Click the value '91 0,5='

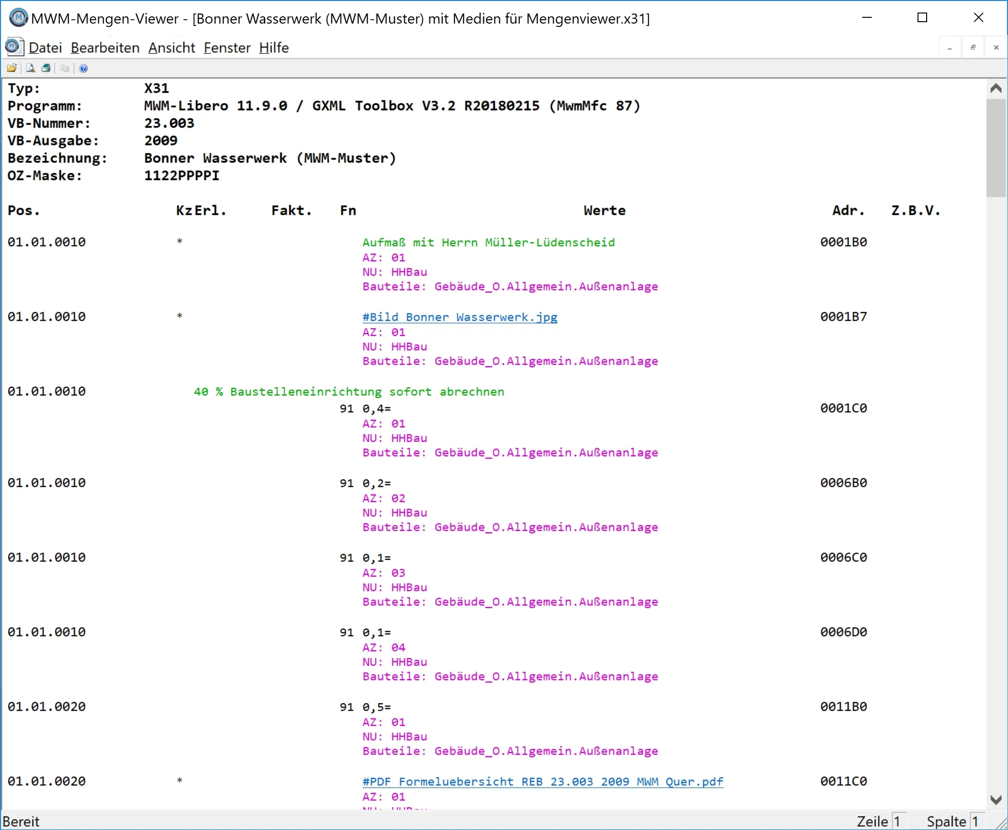coord(365,707)
